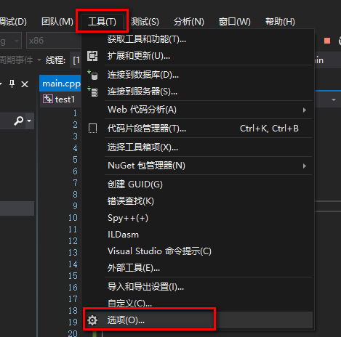The image size is (341, 337).
Task: Select 连接到服务器(S)... entry
Action: point(198,92)
